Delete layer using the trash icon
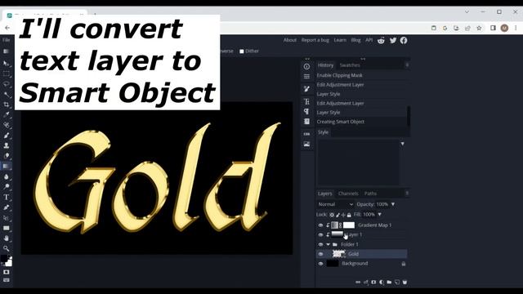 [x=405, y=283]
